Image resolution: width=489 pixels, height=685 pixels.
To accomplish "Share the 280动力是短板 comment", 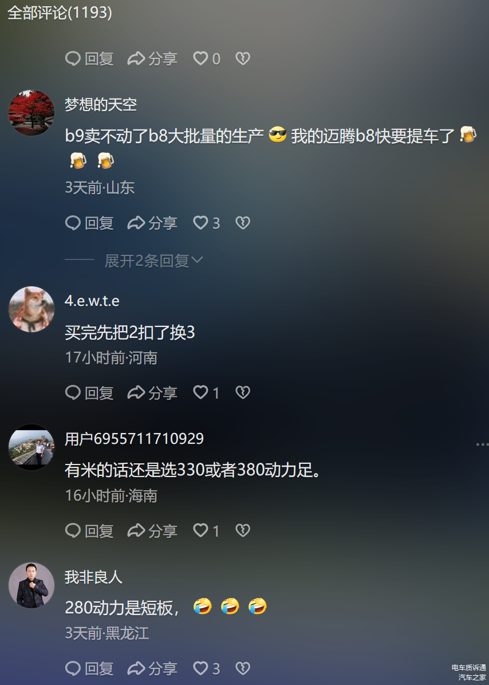I will [x=152, y=668].
